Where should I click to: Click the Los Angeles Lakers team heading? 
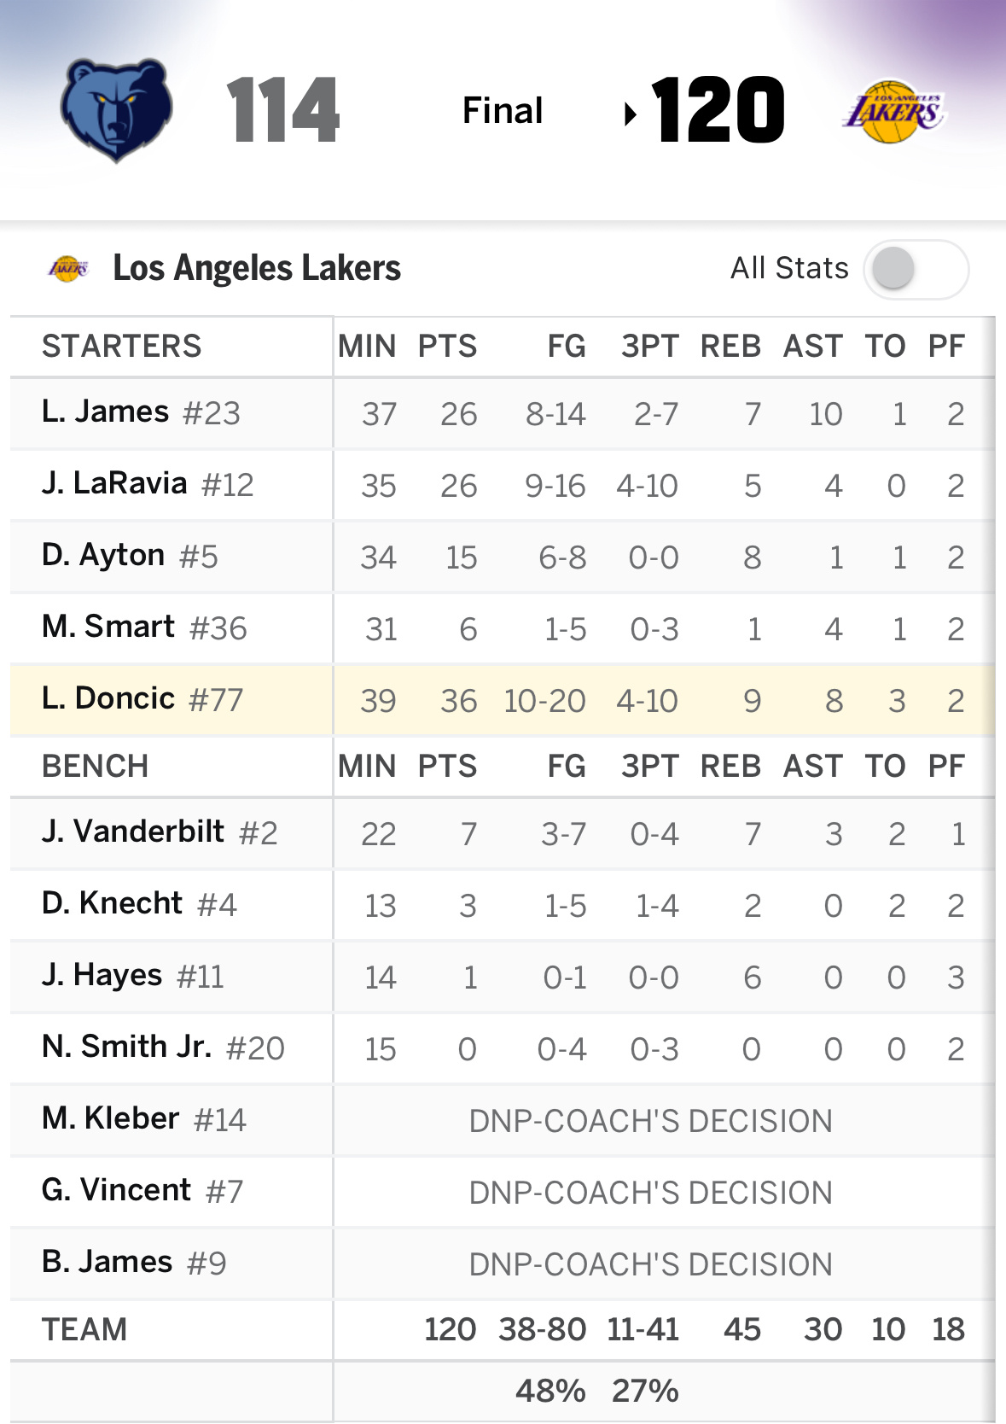257,269
